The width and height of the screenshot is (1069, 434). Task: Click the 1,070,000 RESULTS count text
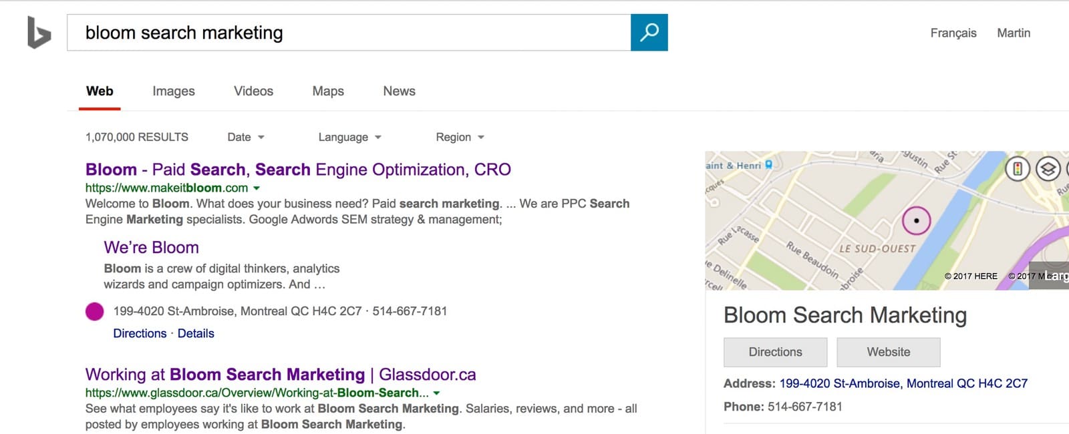pos(137,137)
